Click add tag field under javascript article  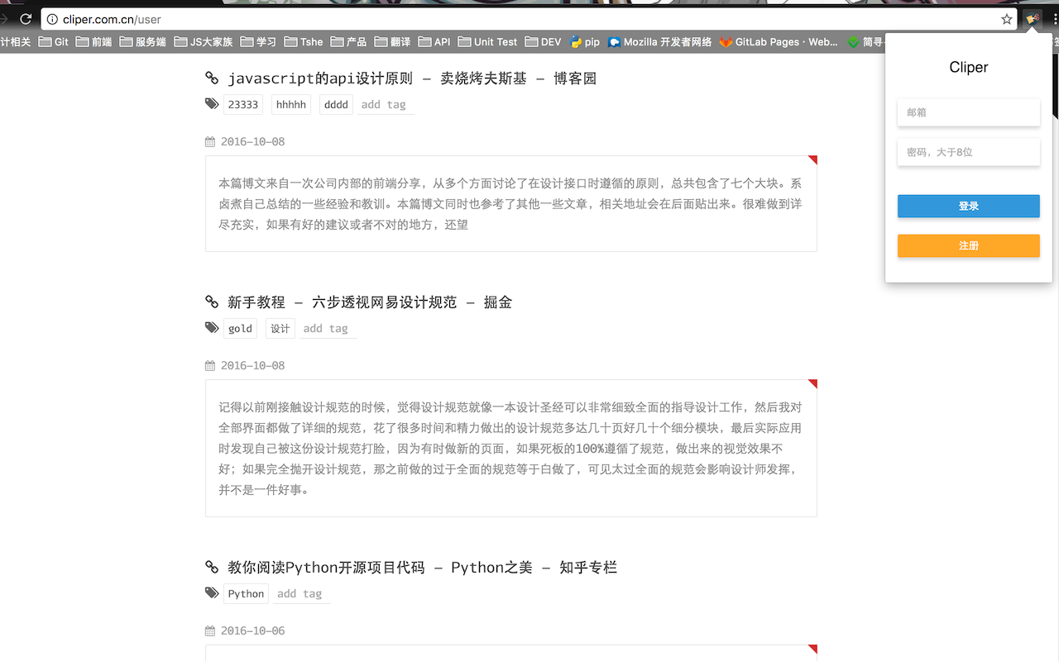tap(386, 104)
